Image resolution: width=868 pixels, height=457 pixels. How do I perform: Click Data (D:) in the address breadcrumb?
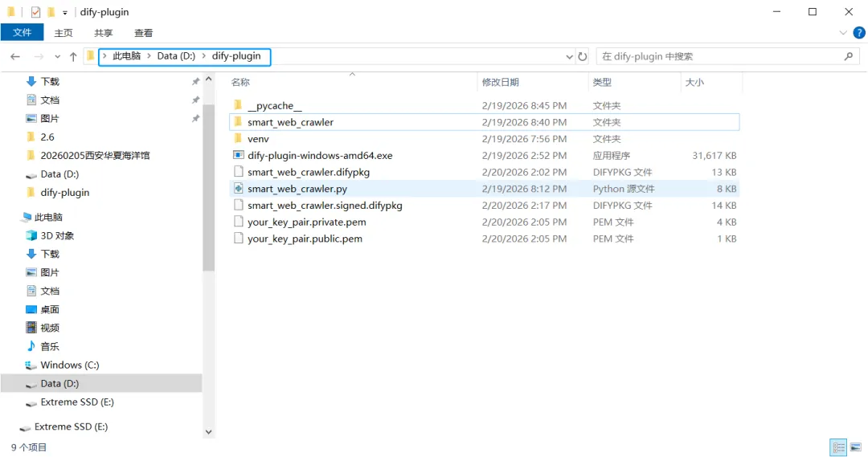coord(176,56)
